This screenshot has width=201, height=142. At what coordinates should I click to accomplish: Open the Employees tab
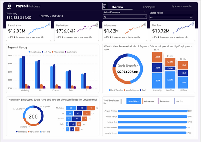pos(149,7)
